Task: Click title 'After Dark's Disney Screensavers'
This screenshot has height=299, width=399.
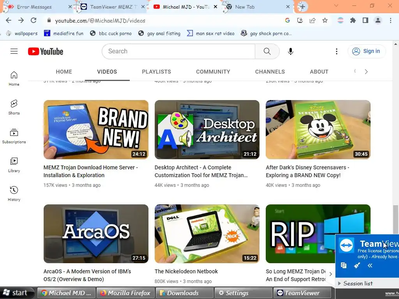Action: pos(307,171)
